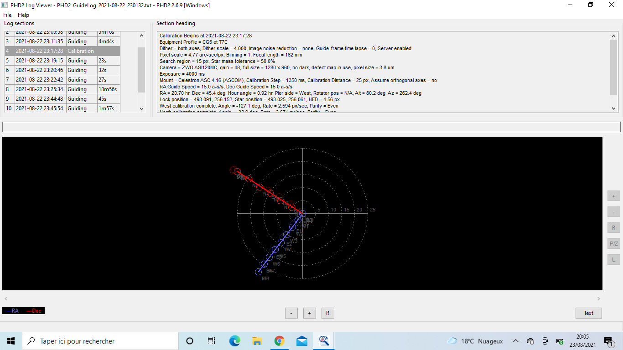Click the + button in the right-side button column
Screen dimensions: 623x350
pyautogui.click(x=613, y=196)
